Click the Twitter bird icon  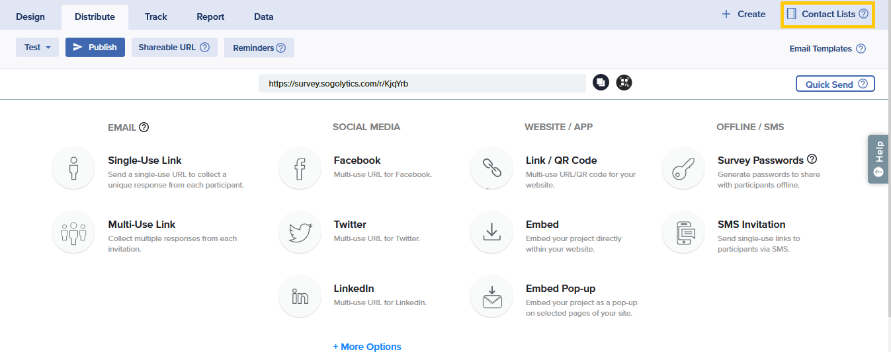point(300,232)
